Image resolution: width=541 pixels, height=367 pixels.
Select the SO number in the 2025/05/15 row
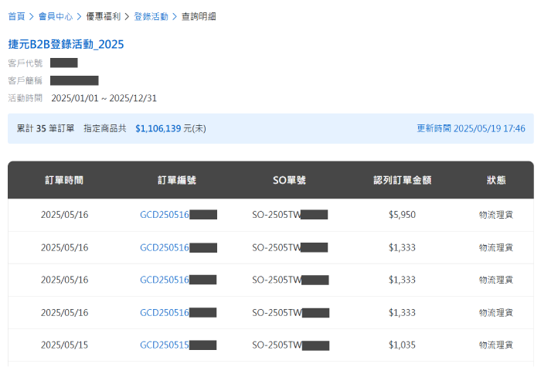pos(290,345)
